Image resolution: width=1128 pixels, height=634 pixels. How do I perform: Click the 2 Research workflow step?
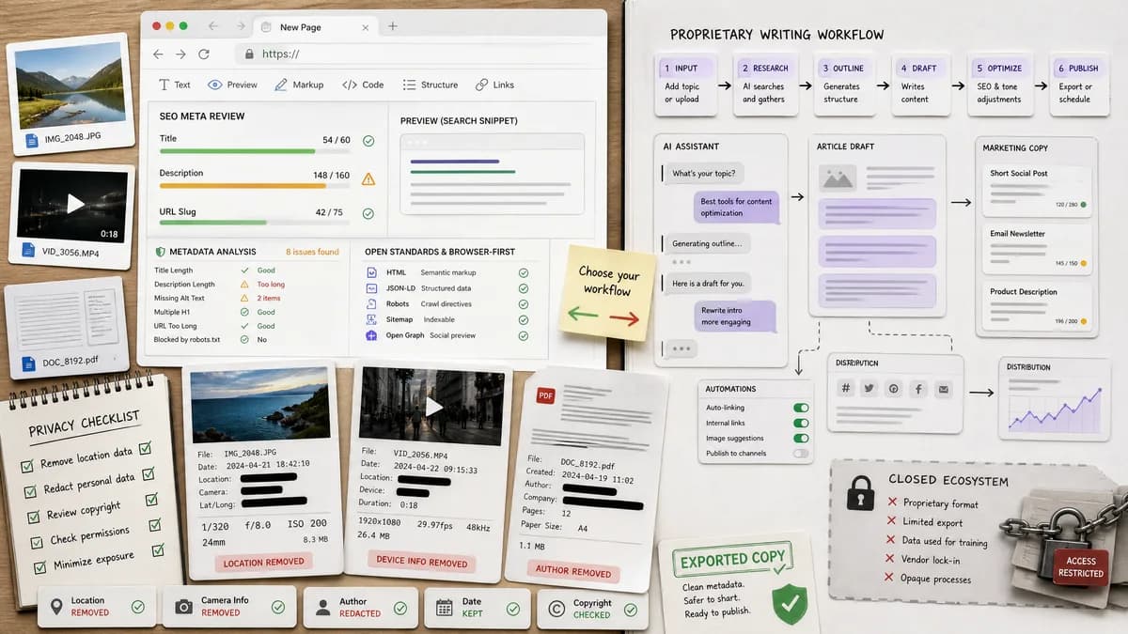click(x=764, y=84)
